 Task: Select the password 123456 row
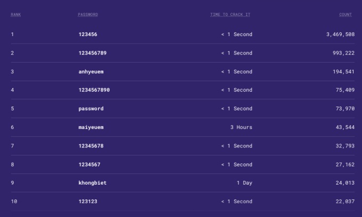tap(88, 34)
